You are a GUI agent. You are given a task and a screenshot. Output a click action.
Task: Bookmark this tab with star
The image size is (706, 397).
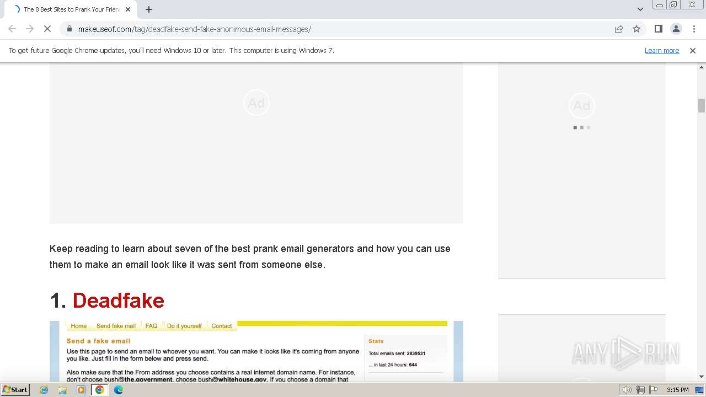click(637, 29)
